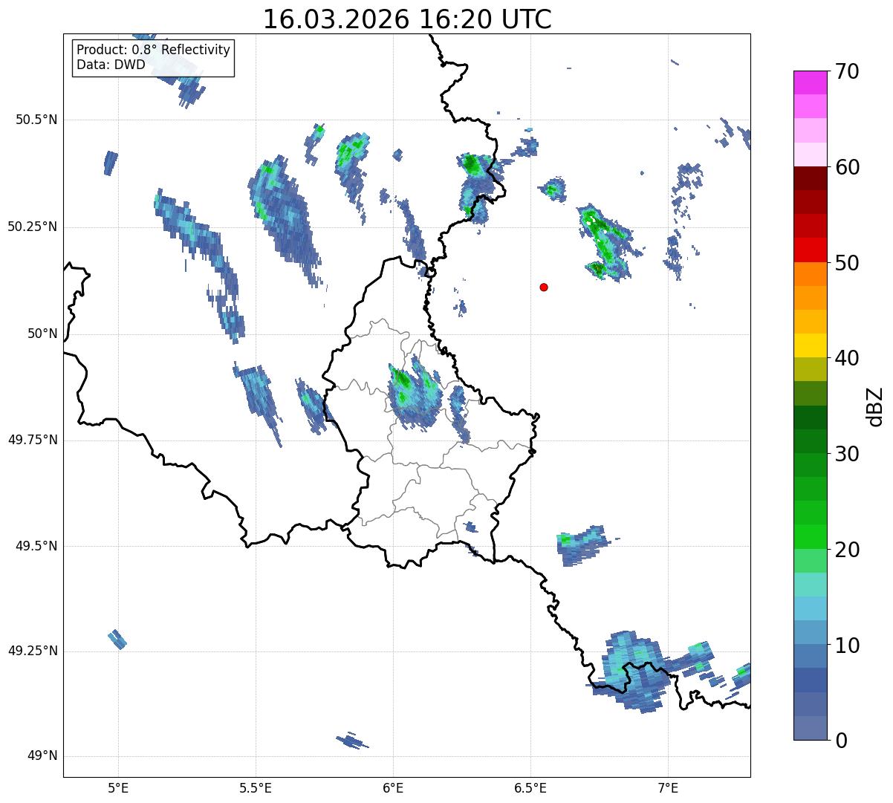This screenshot has width=893, height=803.
Task: Click the orange colorbar segment below 50
Action: (810, 274)
